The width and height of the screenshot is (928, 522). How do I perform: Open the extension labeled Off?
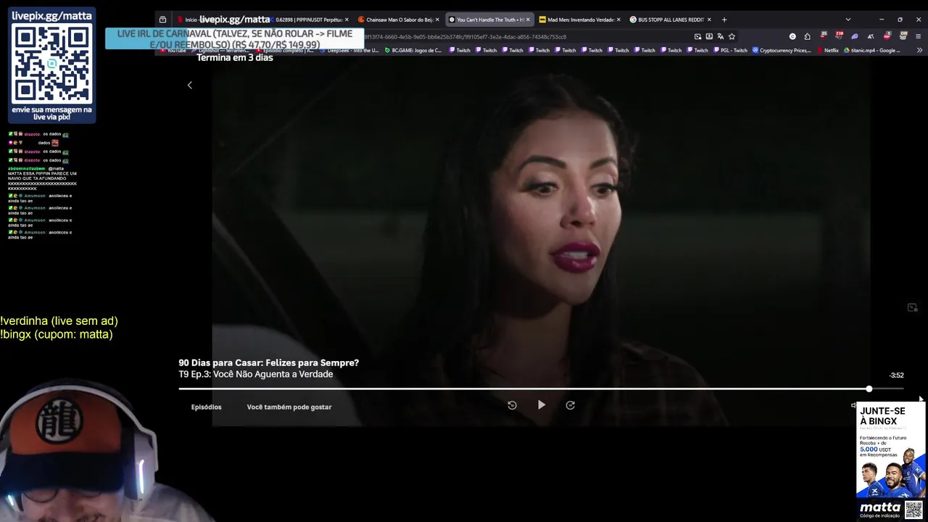(903, 36)
